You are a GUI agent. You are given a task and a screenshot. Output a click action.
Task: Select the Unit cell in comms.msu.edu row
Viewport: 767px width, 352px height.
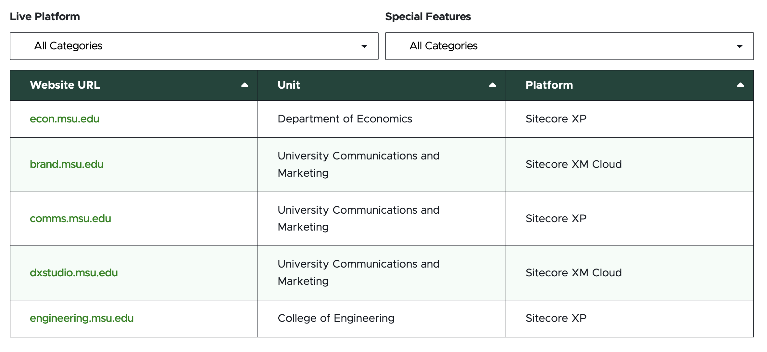pyautogui.click(x=382, y=219)
